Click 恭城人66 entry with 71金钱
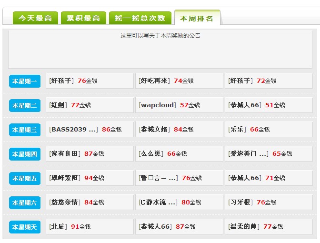320x243 pixels. 269,178
